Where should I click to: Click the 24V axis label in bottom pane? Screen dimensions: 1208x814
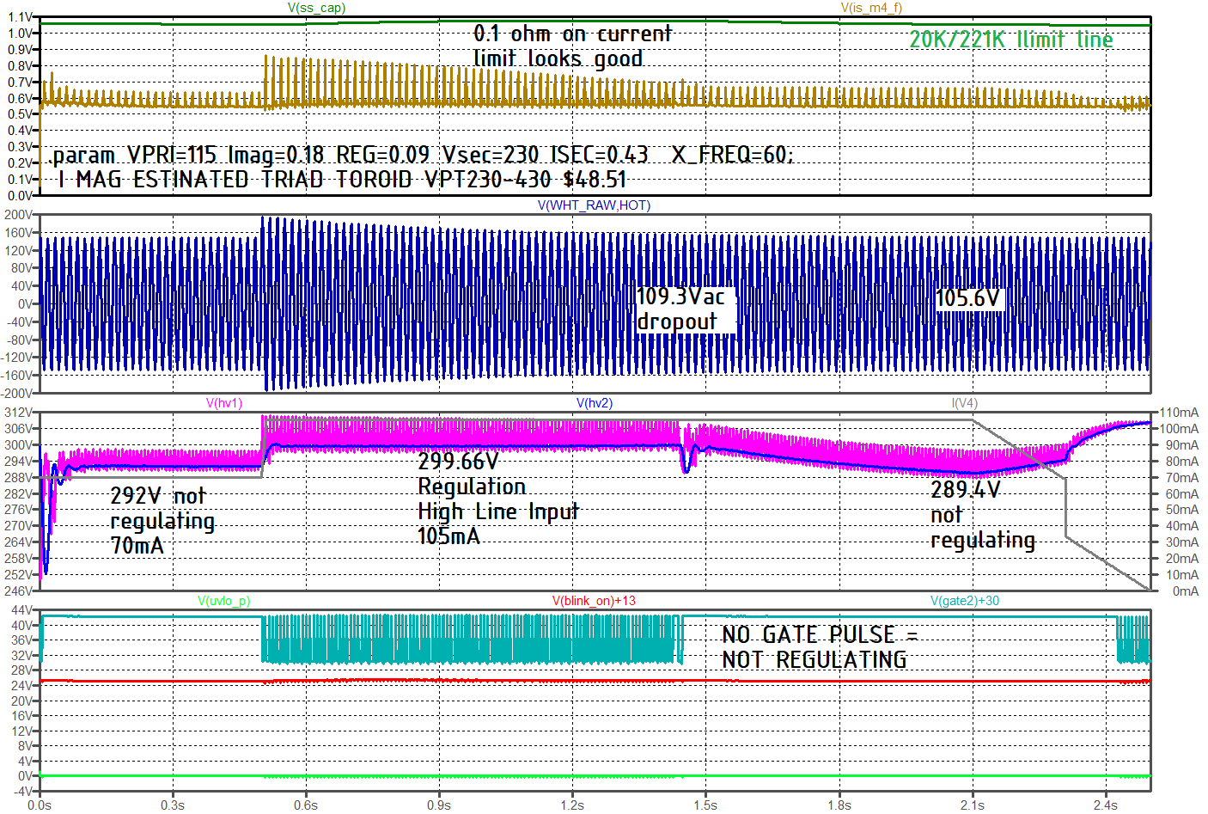pyautogui.click(x=22, y=685)
